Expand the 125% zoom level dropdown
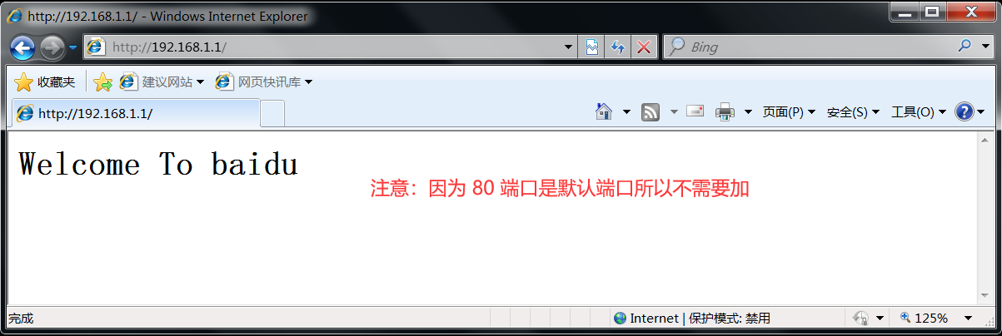The image size is (1002, 336). tap(968, 318)
